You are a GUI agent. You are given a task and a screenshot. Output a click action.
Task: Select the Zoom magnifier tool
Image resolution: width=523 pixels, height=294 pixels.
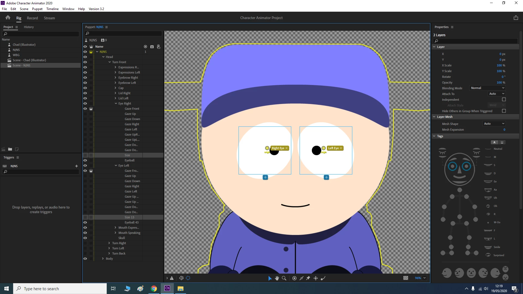point(284,278)
